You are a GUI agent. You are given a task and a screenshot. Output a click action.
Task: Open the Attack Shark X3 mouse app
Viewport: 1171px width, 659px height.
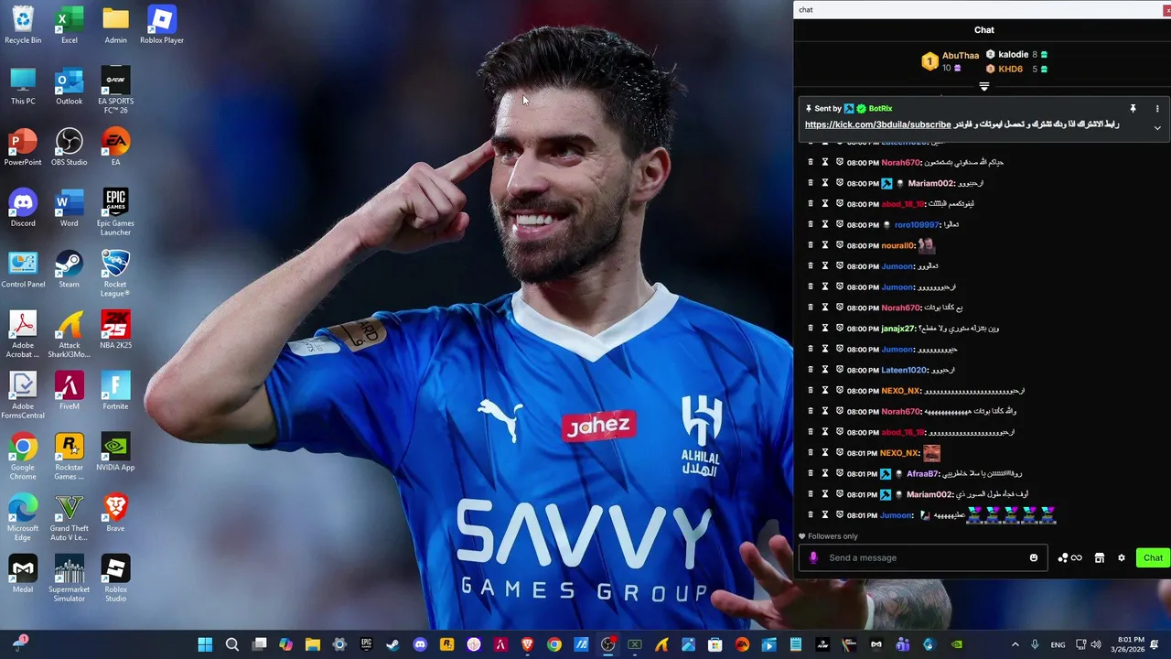pos(70,334)
